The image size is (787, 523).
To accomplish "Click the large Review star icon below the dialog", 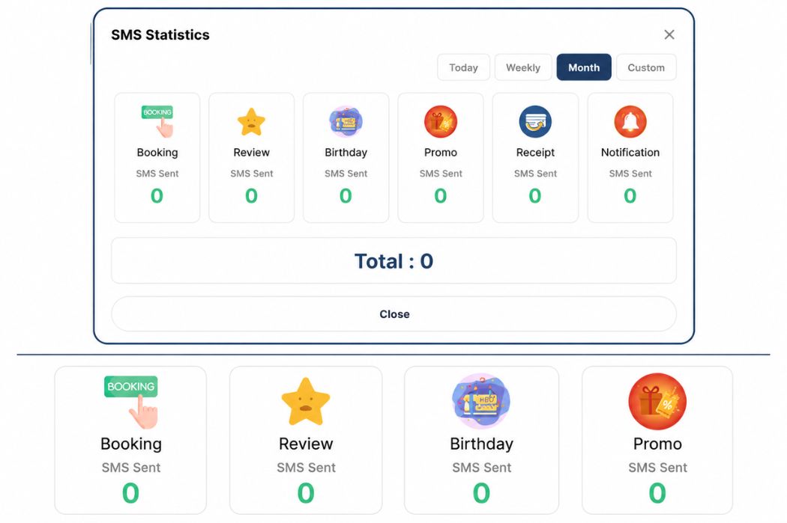I will pyautogui.click(x=306, y=402).
